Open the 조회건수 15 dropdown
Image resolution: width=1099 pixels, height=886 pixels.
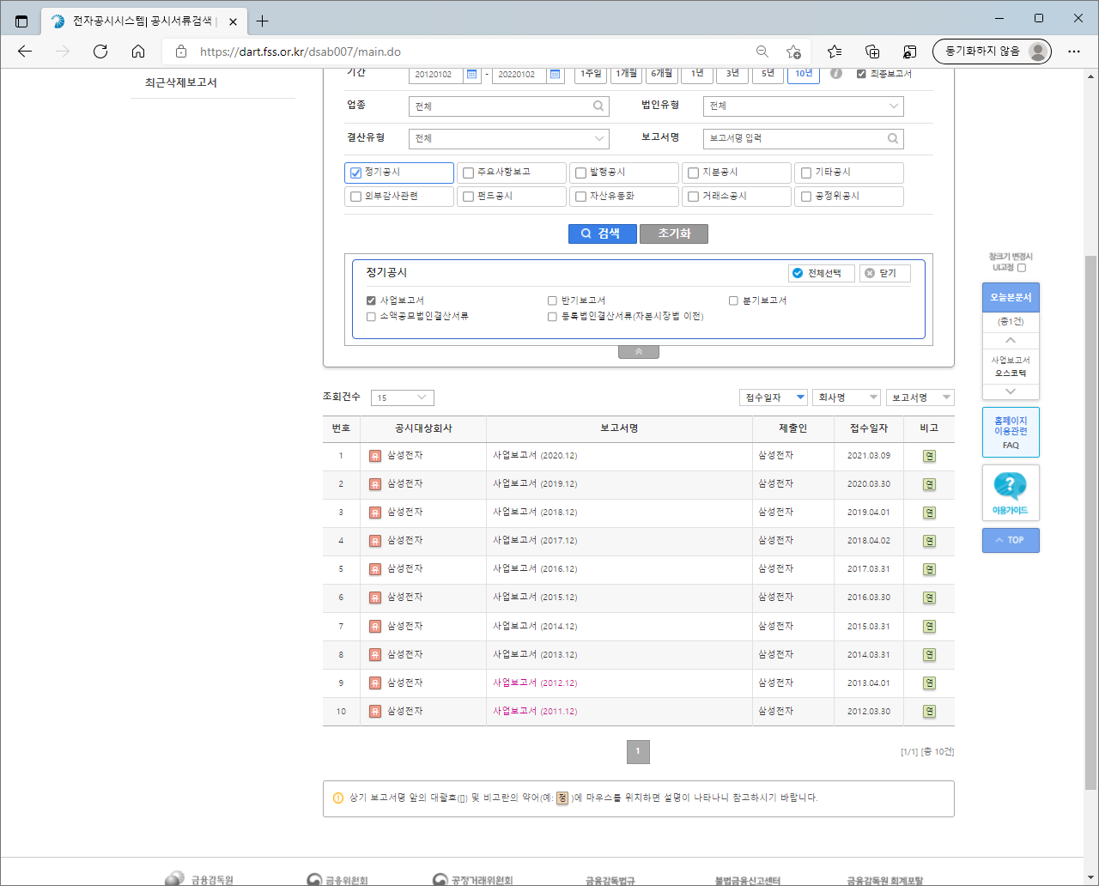(402, 397)
